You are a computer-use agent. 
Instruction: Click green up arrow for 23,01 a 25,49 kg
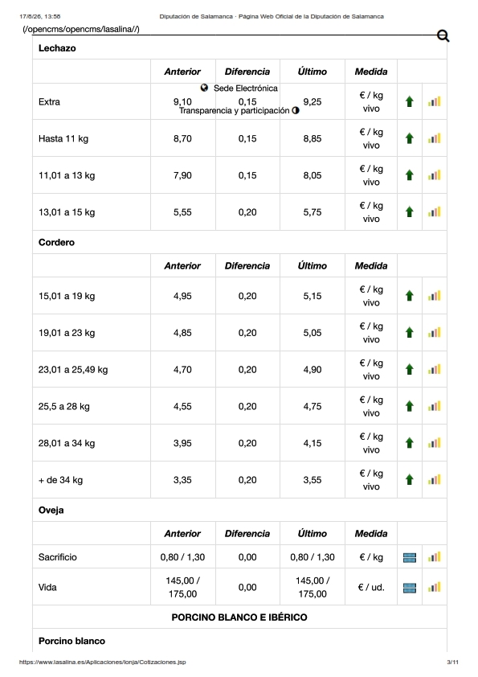point(410,369)
